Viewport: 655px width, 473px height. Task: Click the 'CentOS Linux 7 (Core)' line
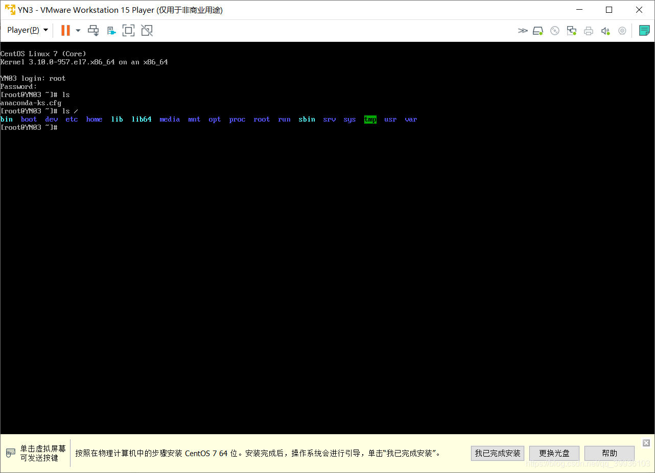click(43, 54)
